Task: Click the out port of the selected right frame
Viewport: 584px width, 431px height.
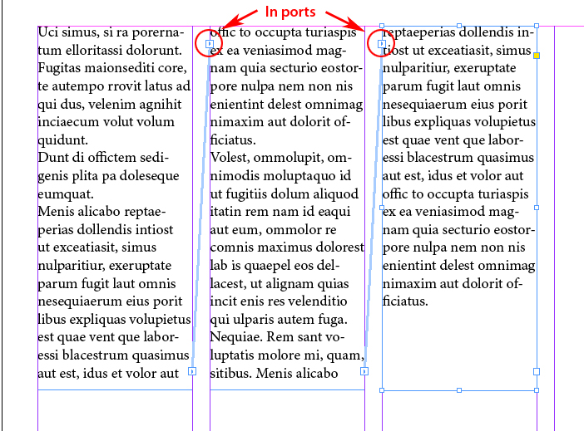Action: 537,371
